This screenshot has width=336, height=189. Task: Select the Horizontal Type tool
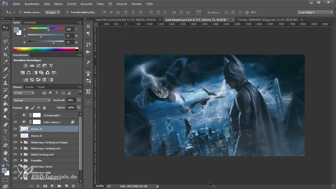click(5, 131)
